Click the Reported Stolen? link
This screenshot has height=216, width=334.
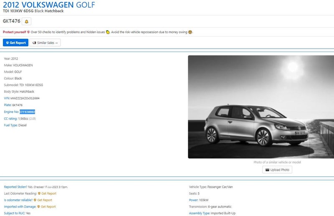[15, 187]
